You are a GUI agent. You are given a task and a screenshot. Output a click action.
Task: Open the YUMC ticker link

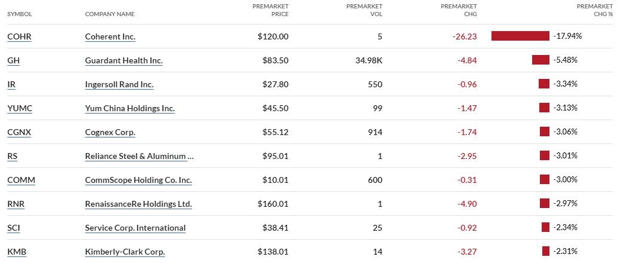pyautogui.click(x=19, y=108)
